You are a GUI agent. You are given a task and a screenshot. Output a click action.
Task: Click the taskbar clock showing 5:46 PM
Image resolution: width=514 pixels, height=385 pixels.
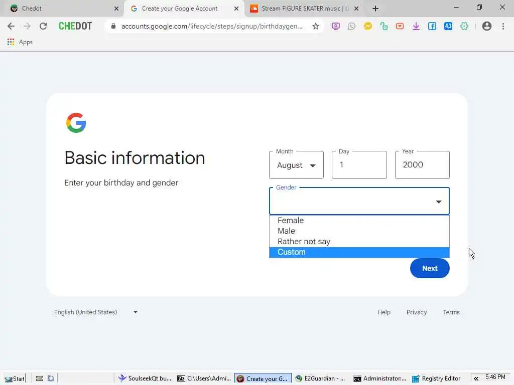point(495,377)
